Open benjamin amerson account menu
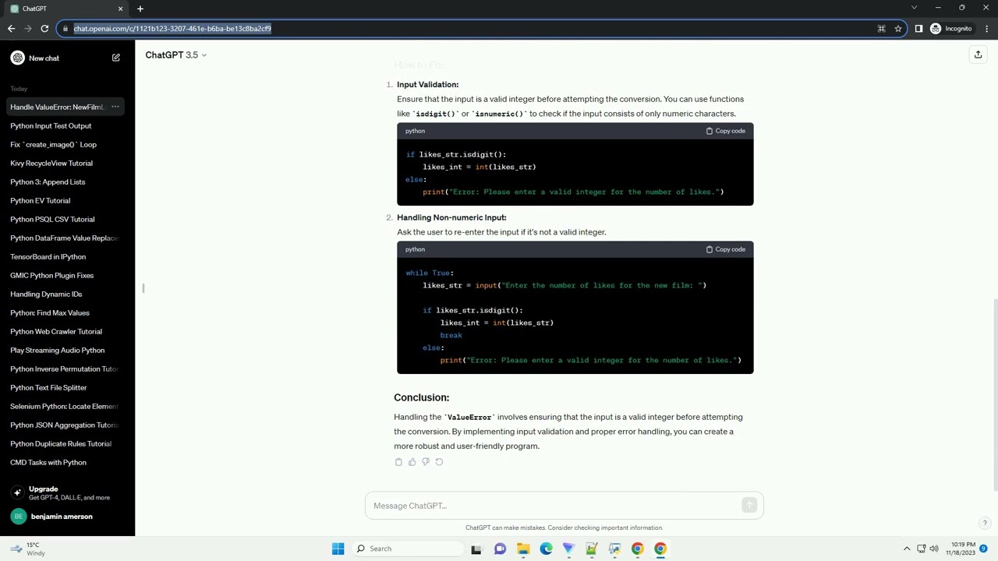Image resolution: width=998 pixels, height=561 pixels. pyautogui.click(x=66, y=517)
